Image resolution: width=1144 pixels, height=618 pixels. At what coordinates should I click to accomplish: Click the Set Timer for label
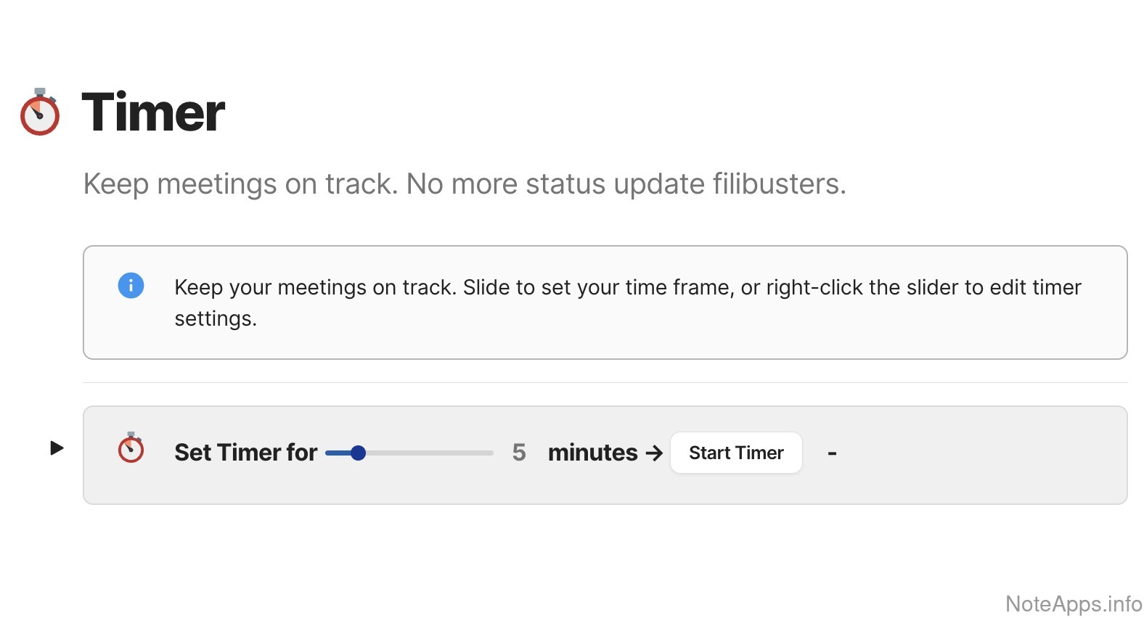coord(245,453)
